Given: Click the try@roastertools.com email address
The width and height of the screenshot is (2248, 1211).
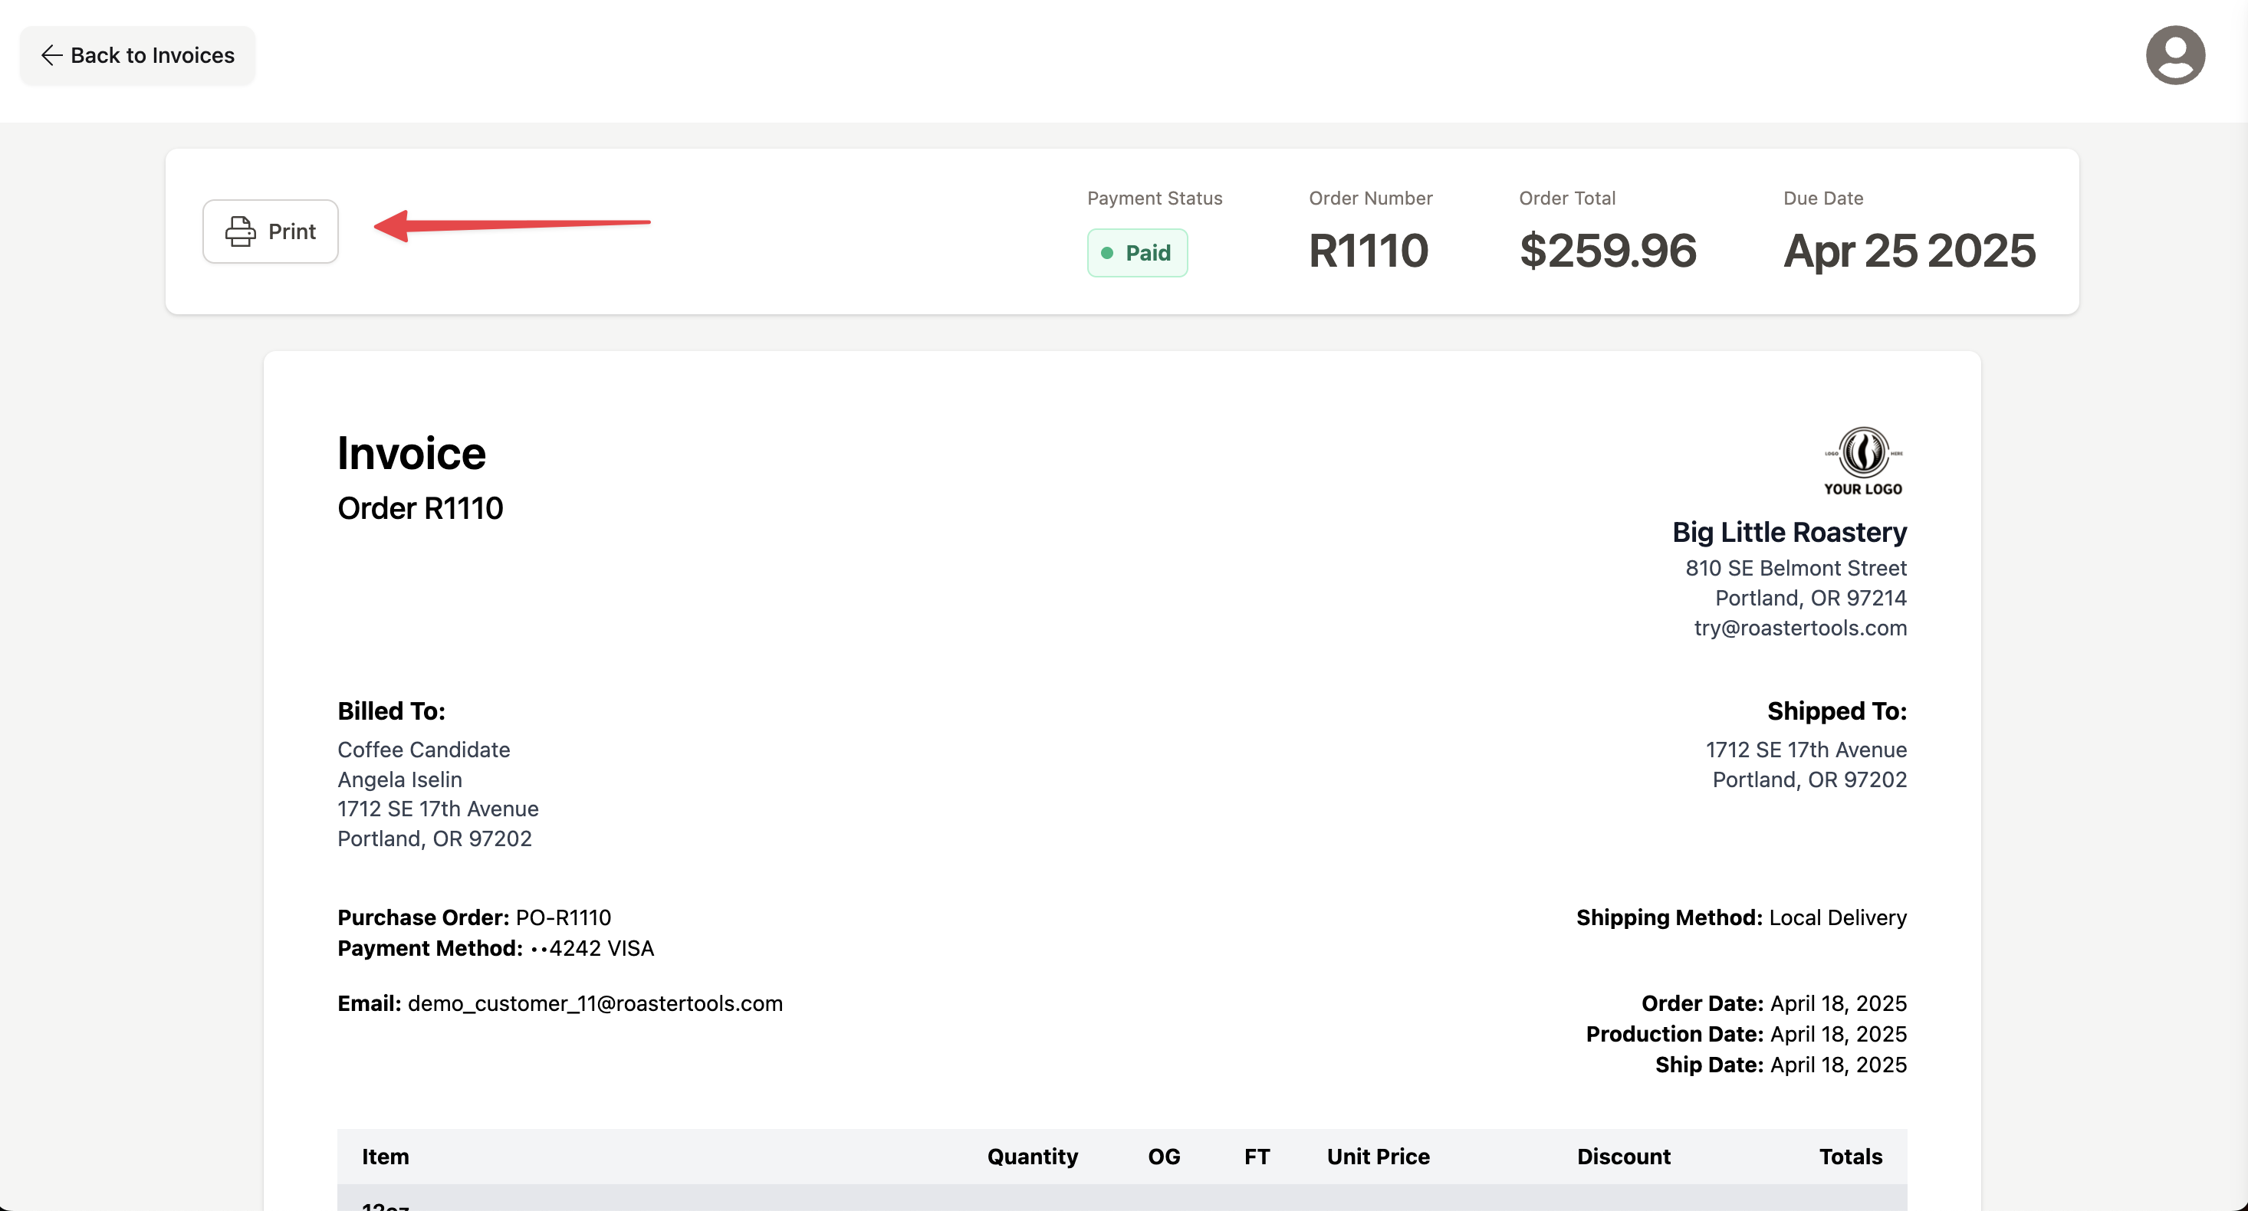Looking at the screenshot, I should 1800,628.
